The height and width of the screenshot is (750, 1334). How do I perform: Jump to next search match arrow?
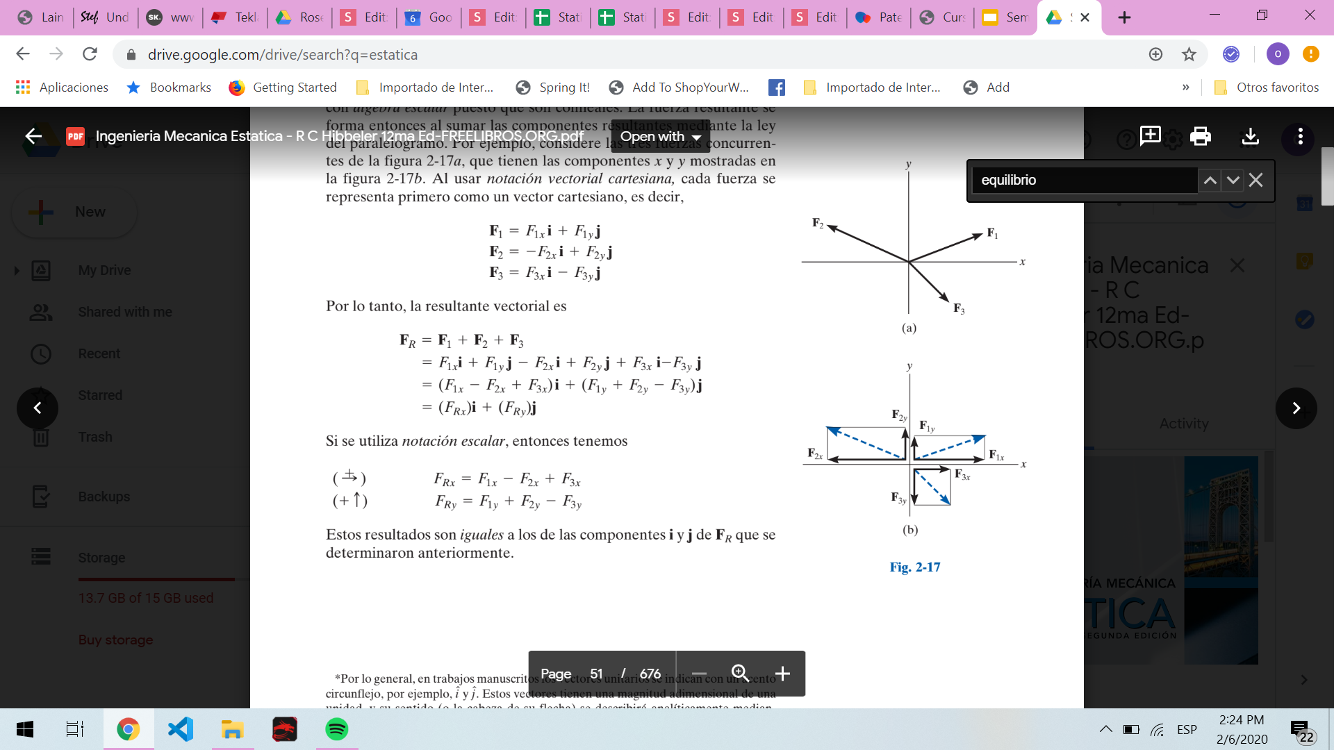pyautogui.click(x=1233, y=181)
